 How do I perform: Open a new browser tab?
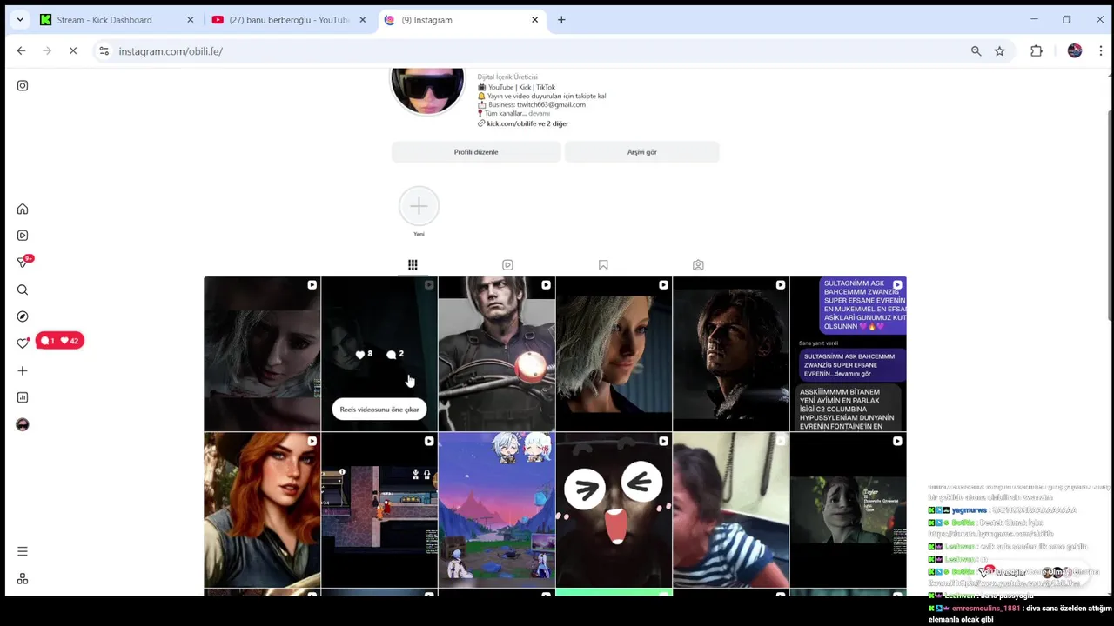(561, 20)
